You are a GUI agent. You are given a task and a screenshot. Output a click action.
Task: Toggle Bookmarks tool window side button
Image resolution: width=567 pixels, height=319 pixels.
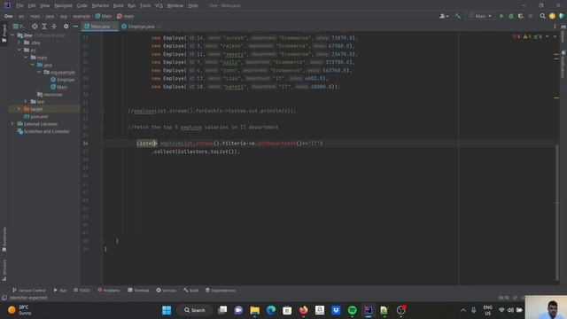(x=4, y=239)
